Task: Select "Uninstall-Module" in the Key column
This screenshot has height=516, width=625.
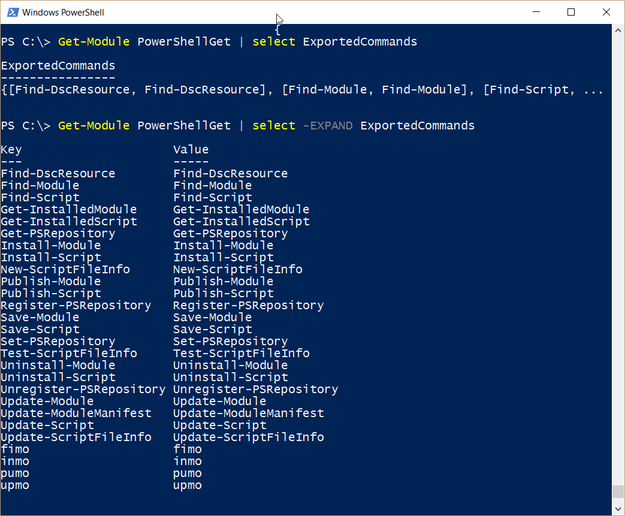Action: [58, 365]
